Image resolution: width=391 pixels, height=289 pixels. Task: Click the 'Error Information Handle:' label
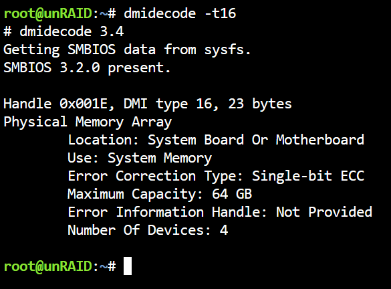point(167,212)
